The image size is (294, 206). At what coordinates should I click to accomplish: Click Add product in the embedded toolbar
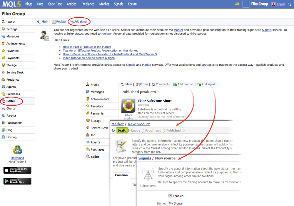click(183, 84)
